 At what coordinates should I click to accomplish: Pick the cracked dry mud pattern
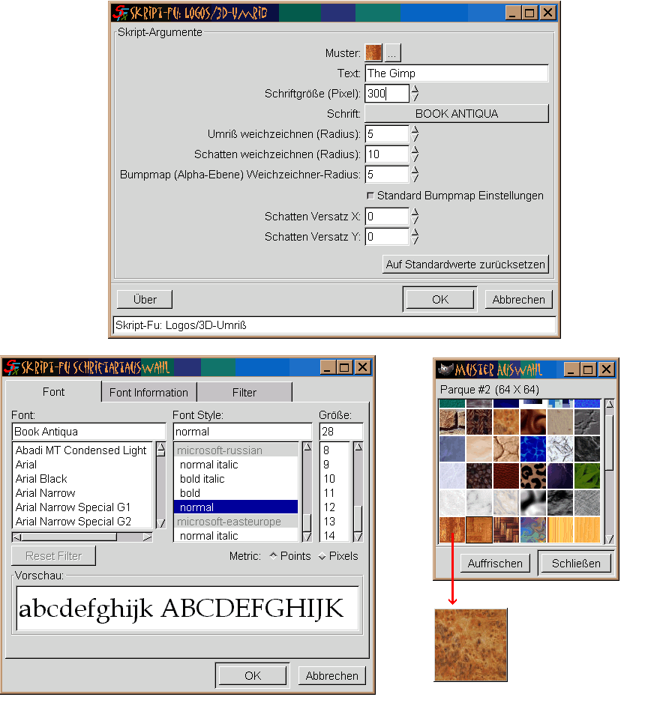coord(506,448)
